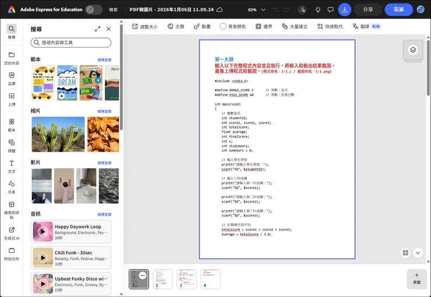The image size is (431, 297).
Task: Add a new page with 頁面 button
Action: click(416, 279)
